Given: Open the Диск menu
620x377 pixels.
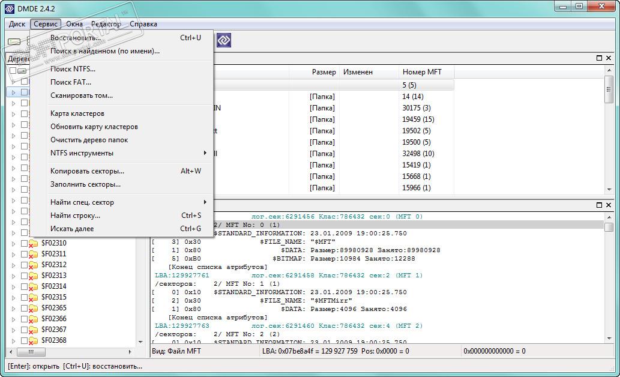Looking at the screenshot, I should tap(17, 24).
